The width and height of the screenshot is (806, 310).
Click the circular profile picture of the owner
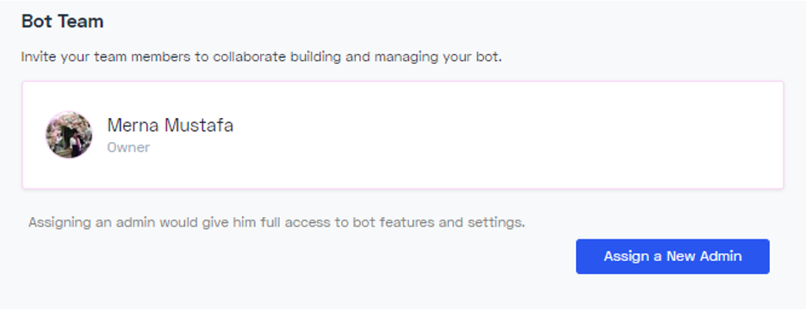pos(69,134)
